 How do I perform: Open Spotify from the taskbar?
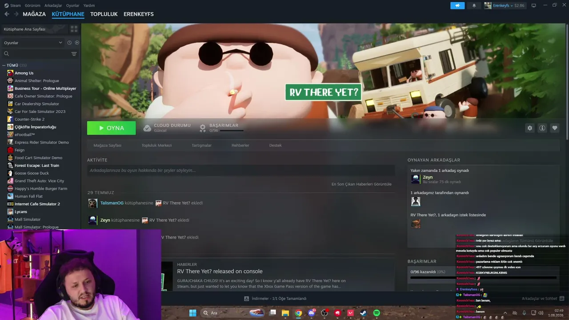377,313
